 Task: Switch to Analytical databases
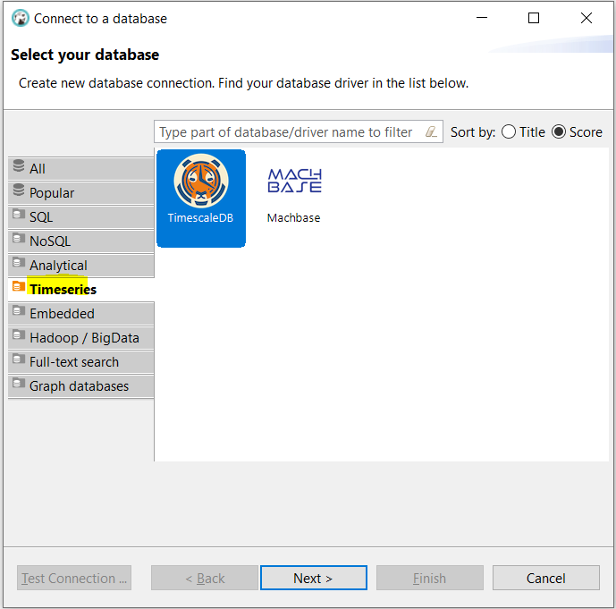point(81,266)
